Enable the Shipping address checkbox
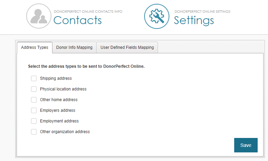Screen dimensions: 268x161 [34, 78]
